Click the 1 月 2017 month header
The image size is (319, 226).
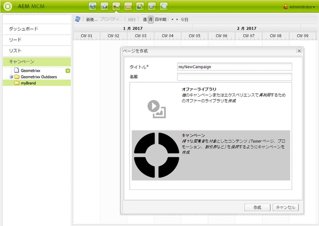133,28
